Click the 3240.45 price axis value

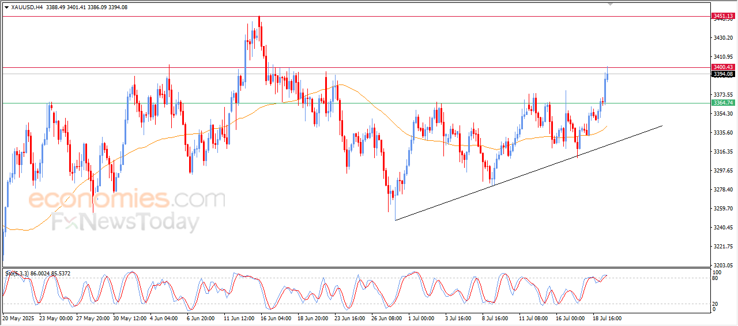[724, 228]
